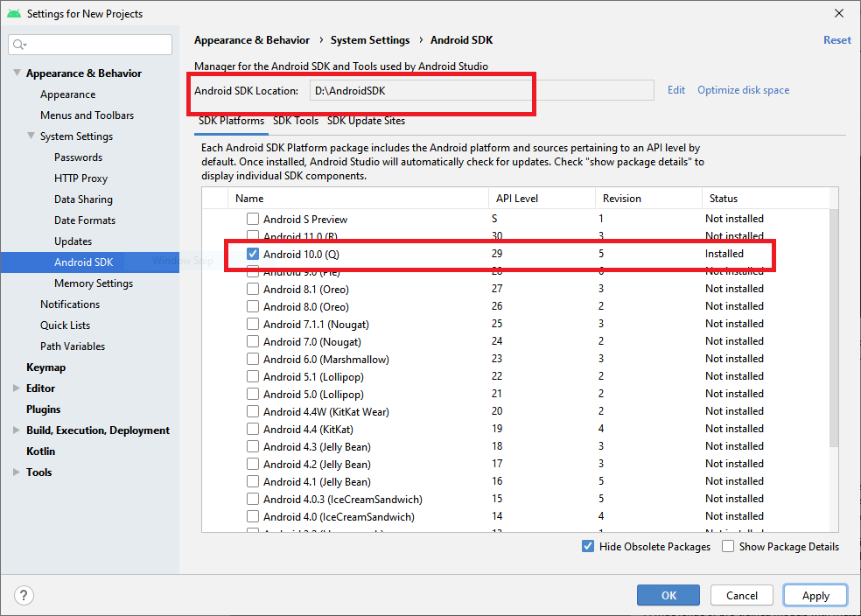
Task: Switch to the SDK Platforms tab
Action: coord(231,121)
